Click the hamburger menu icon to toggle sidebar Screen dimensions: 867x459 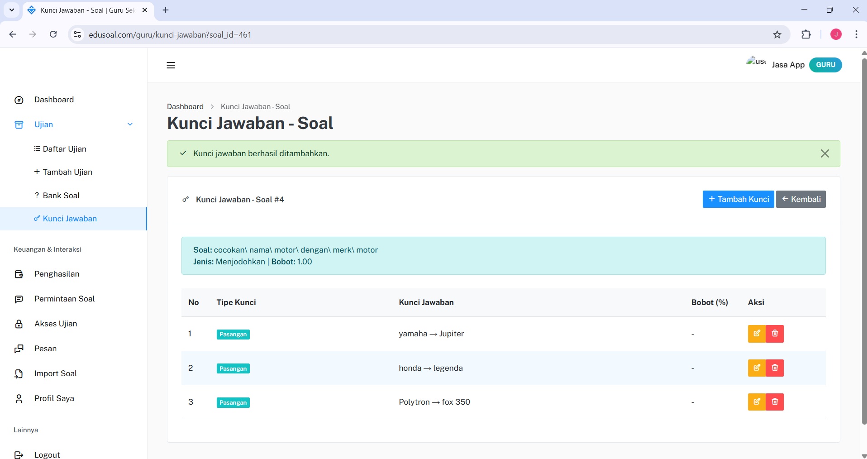171,65
